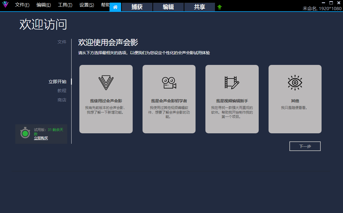Select 商店 in the left sidebar
This screenshot has height=213, width=343.
(x=62, y=100)
